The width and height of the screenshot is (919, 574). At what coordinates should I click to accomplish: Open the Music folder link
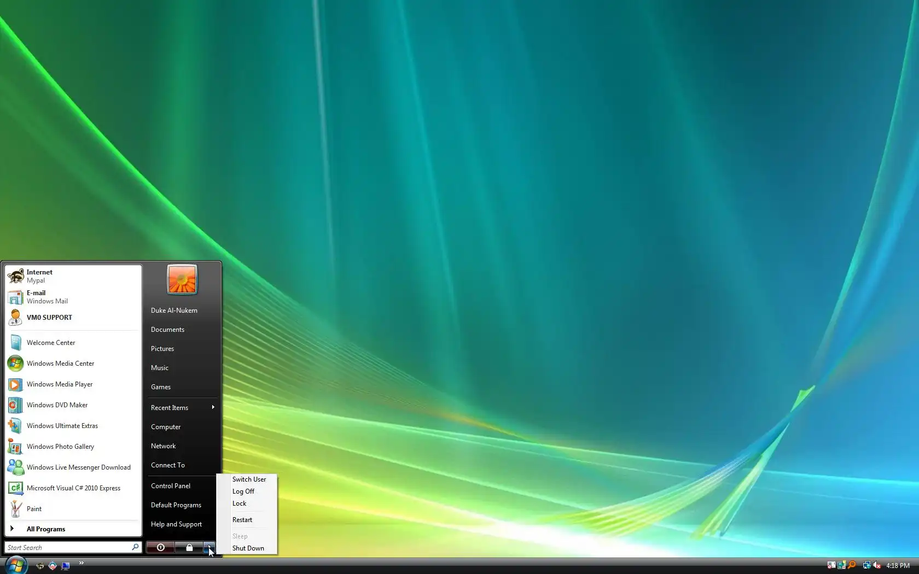coord(183,368)
